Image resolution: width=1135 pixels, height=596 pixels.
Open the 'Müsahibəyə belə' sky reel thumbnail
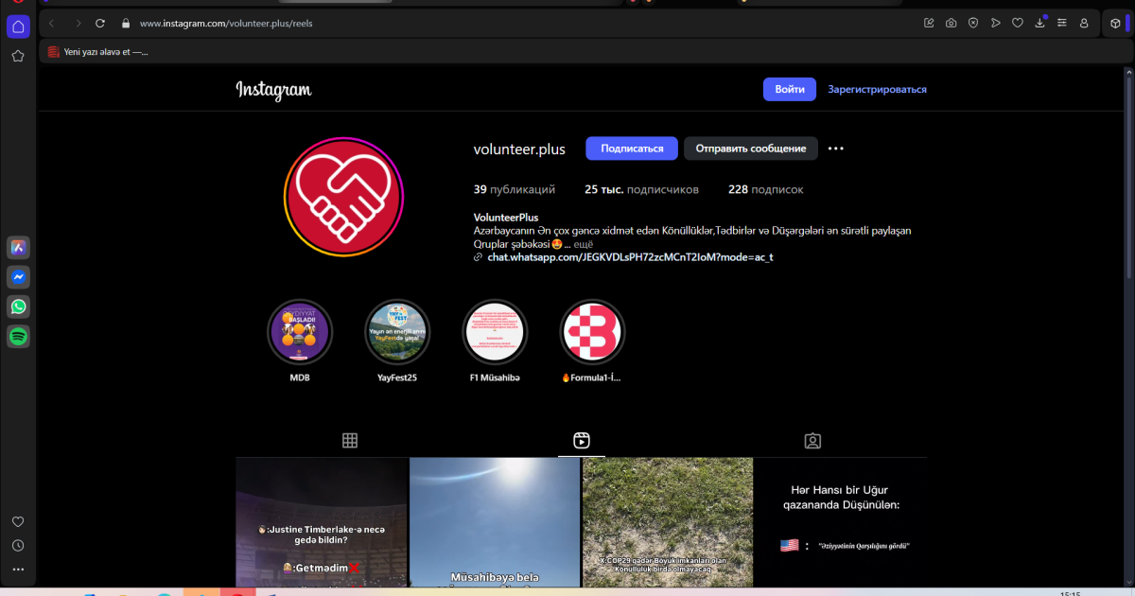point(495,522)
